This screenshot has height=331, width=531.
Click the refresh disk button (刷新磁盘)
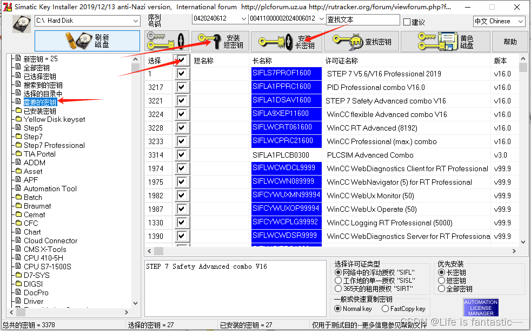click(x=88, y=41)
